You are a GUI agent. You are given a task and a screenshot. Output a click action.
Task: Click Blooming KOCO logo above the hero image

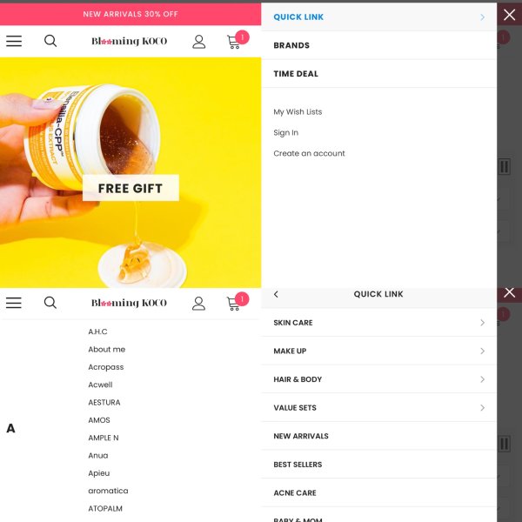point(129,41)
